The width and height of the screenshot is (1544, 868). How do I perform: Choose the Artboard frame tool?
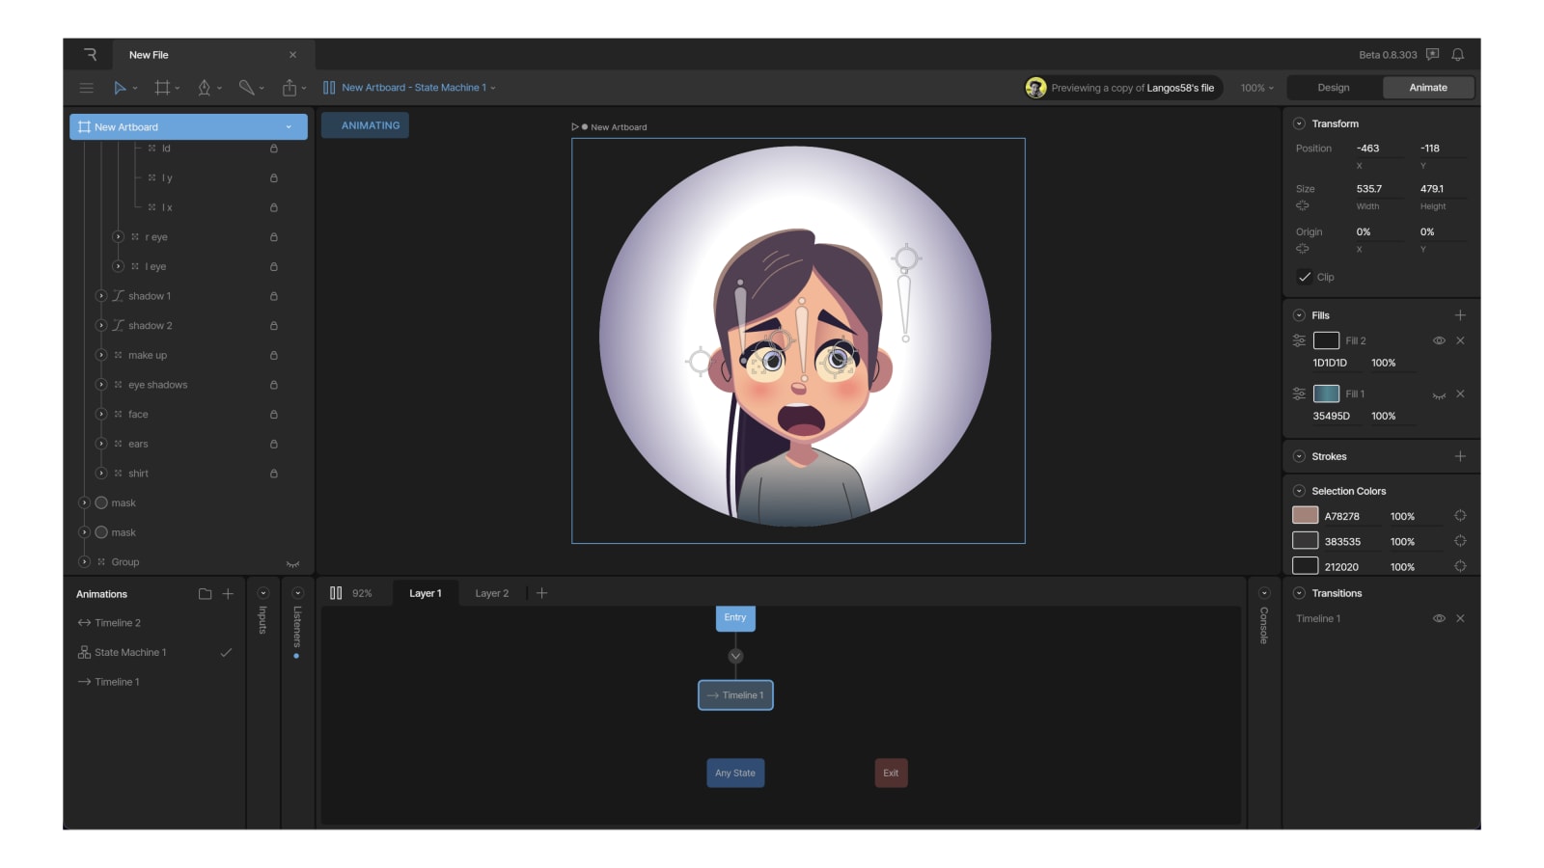pos(162,88)
